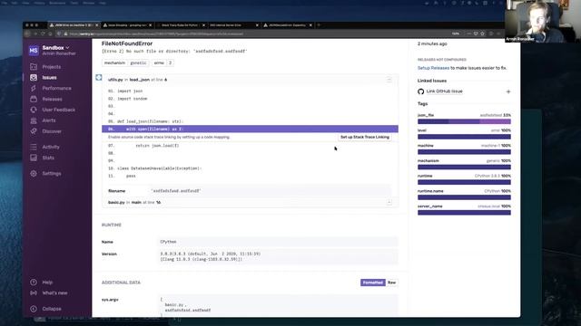Click code line 10 class DatabaseUnavailable
Viewport: 581px width, 326px height.
160,168
